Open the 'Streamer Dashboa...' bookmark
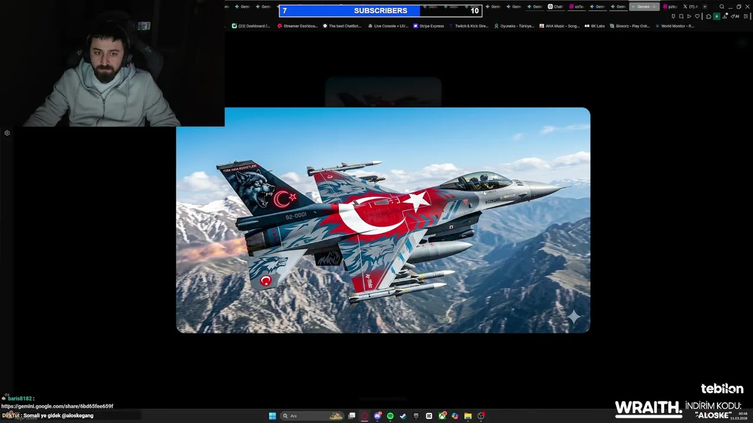753x423 pixels. click(x=297, y=26)
